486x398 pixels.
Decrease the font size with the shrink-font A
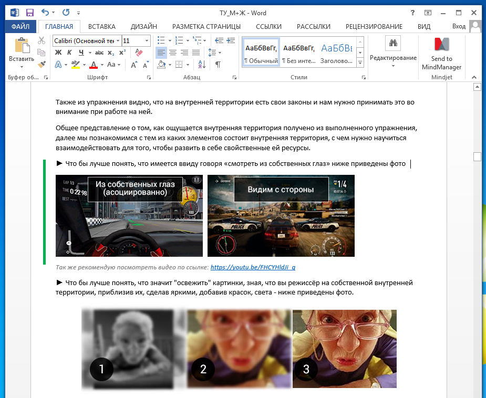point(146,65)
